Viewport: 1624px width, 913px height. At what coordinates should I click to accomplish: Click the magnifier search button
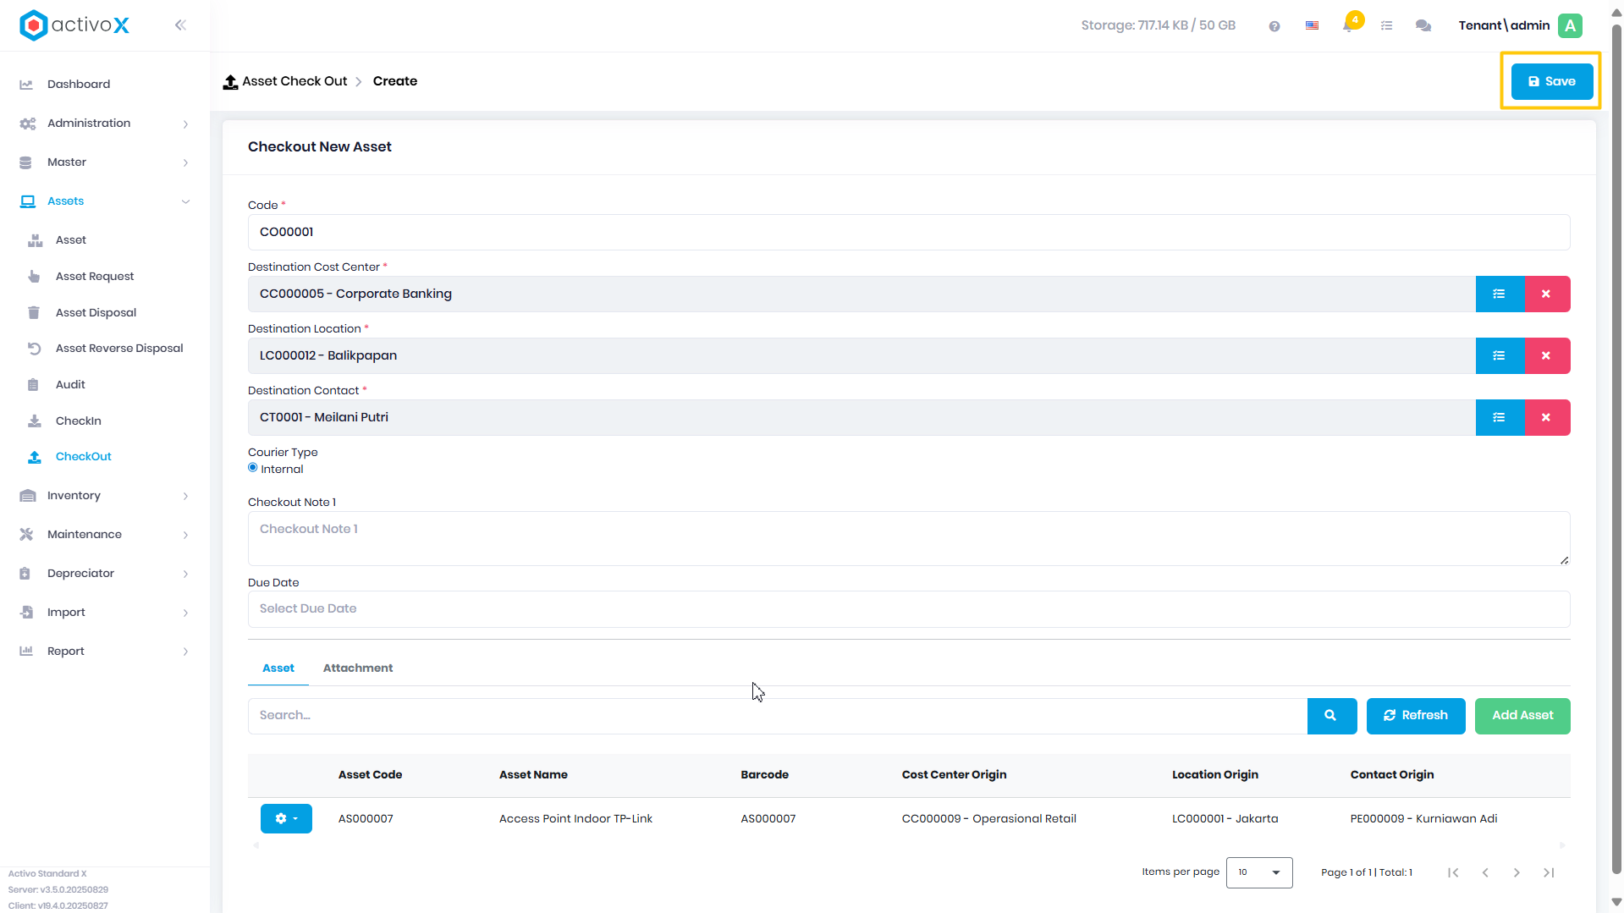pos(1331,716)
